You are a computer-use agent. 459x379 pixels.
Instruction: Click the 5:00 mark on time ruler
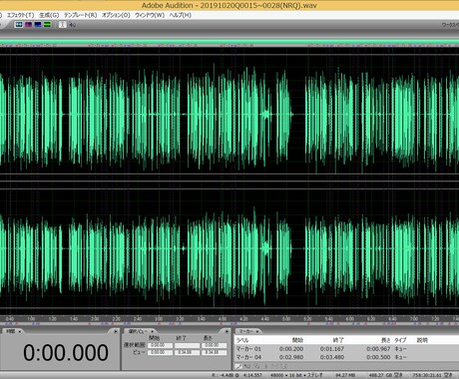pos(286,319)
